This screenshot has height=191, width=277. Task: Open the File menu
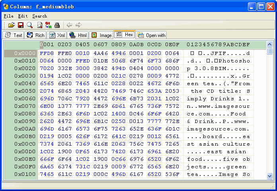[x=8, y=16]
